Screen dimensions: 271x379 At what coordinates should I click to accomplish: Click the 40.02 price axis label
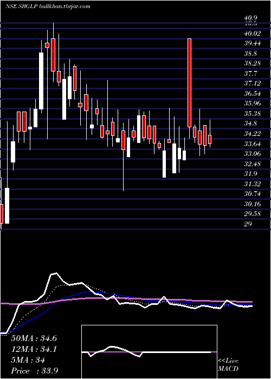252,34
